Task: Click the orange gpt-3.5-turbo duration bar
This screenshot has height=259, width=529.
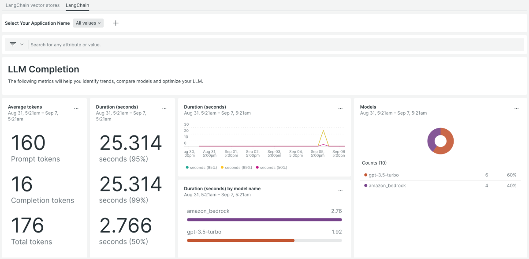Action: [x=241, y=240]
